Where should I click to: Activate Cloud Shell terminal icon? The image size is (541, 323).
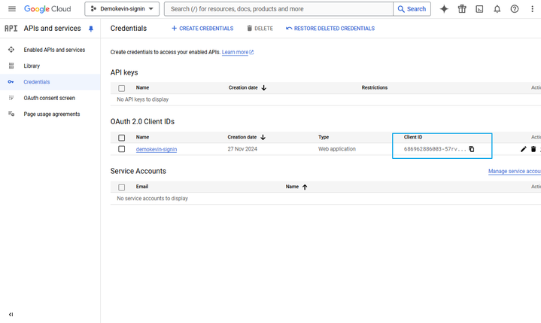479,9
